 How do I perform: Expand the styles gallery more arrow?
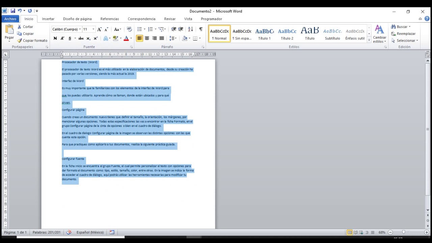(369, 40)
